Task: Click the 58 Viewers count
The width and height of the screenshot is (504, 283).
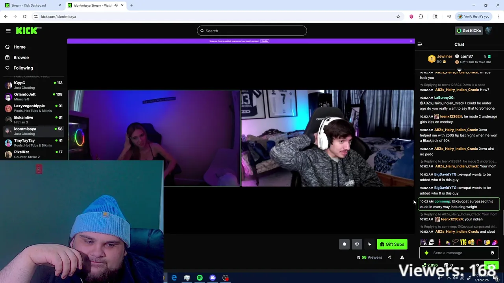Action: 369,257
